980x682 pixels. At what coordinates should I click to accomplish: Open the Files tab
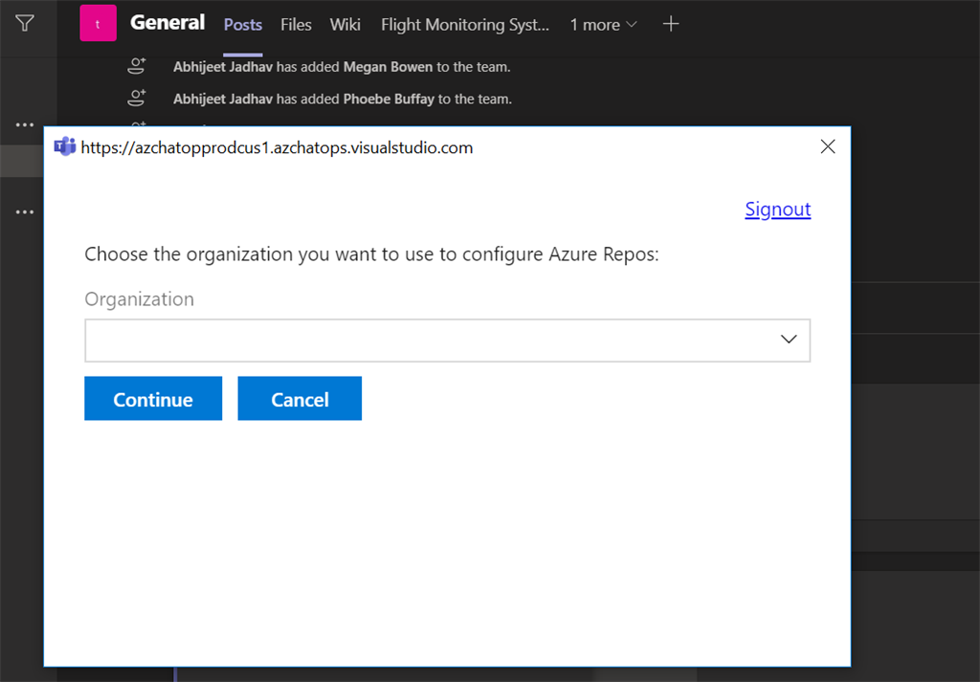[296, 25]
